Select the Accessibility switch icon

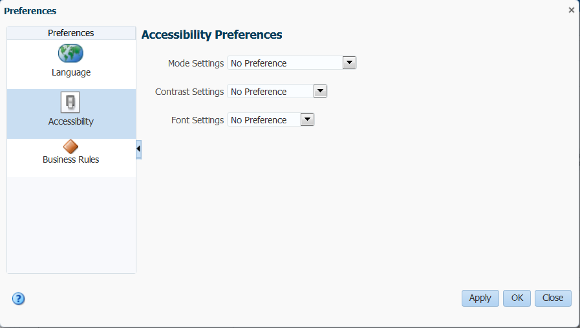tap(70, 102)
